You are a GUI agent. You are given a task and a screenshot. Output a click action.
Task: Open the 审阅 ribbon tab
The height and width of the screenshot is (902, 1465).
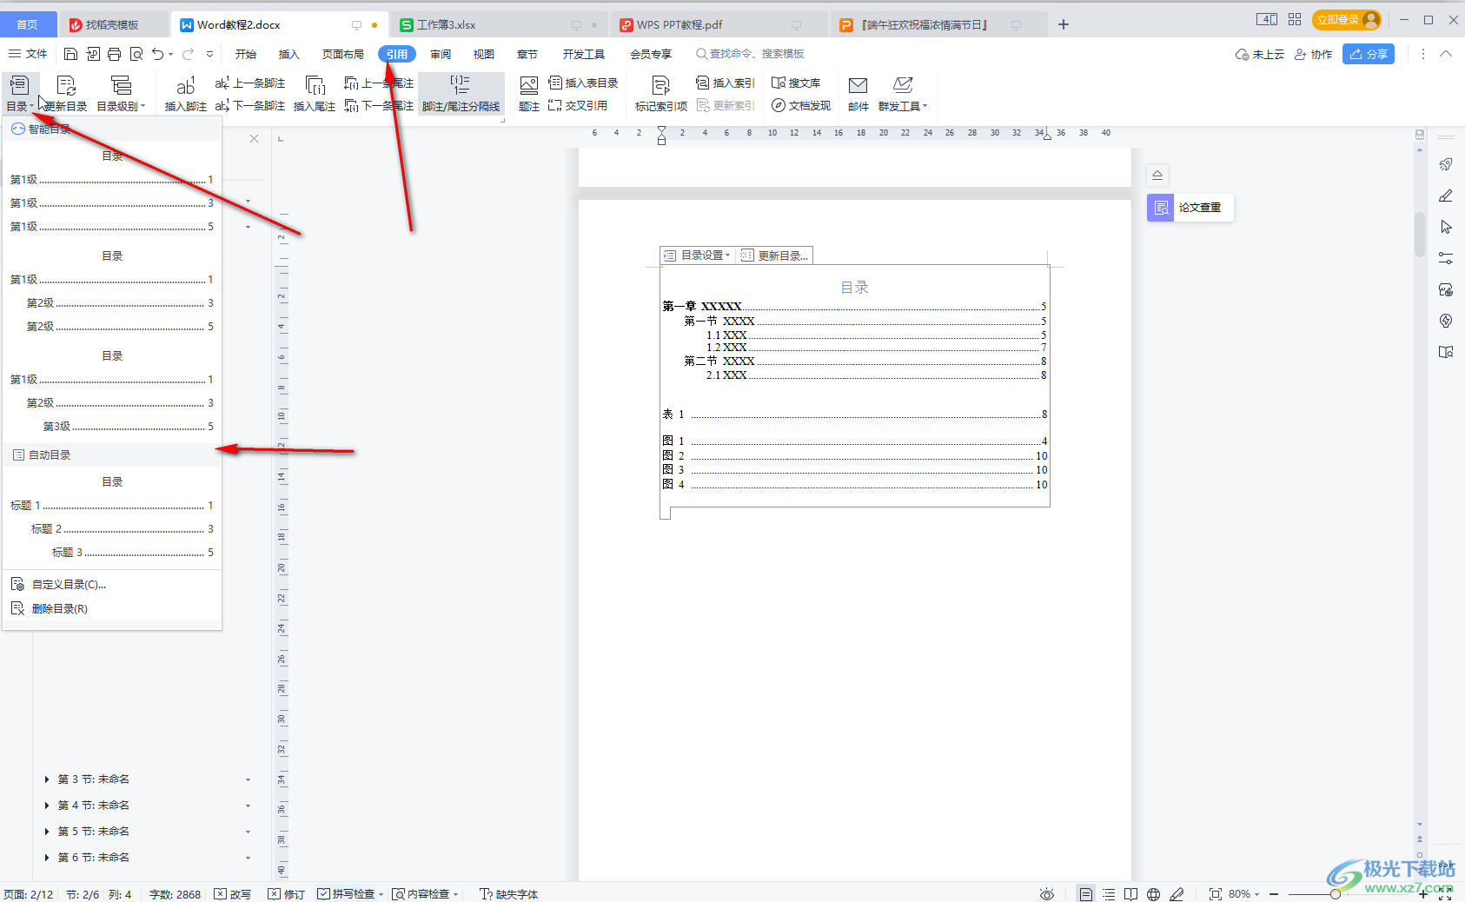441,54
